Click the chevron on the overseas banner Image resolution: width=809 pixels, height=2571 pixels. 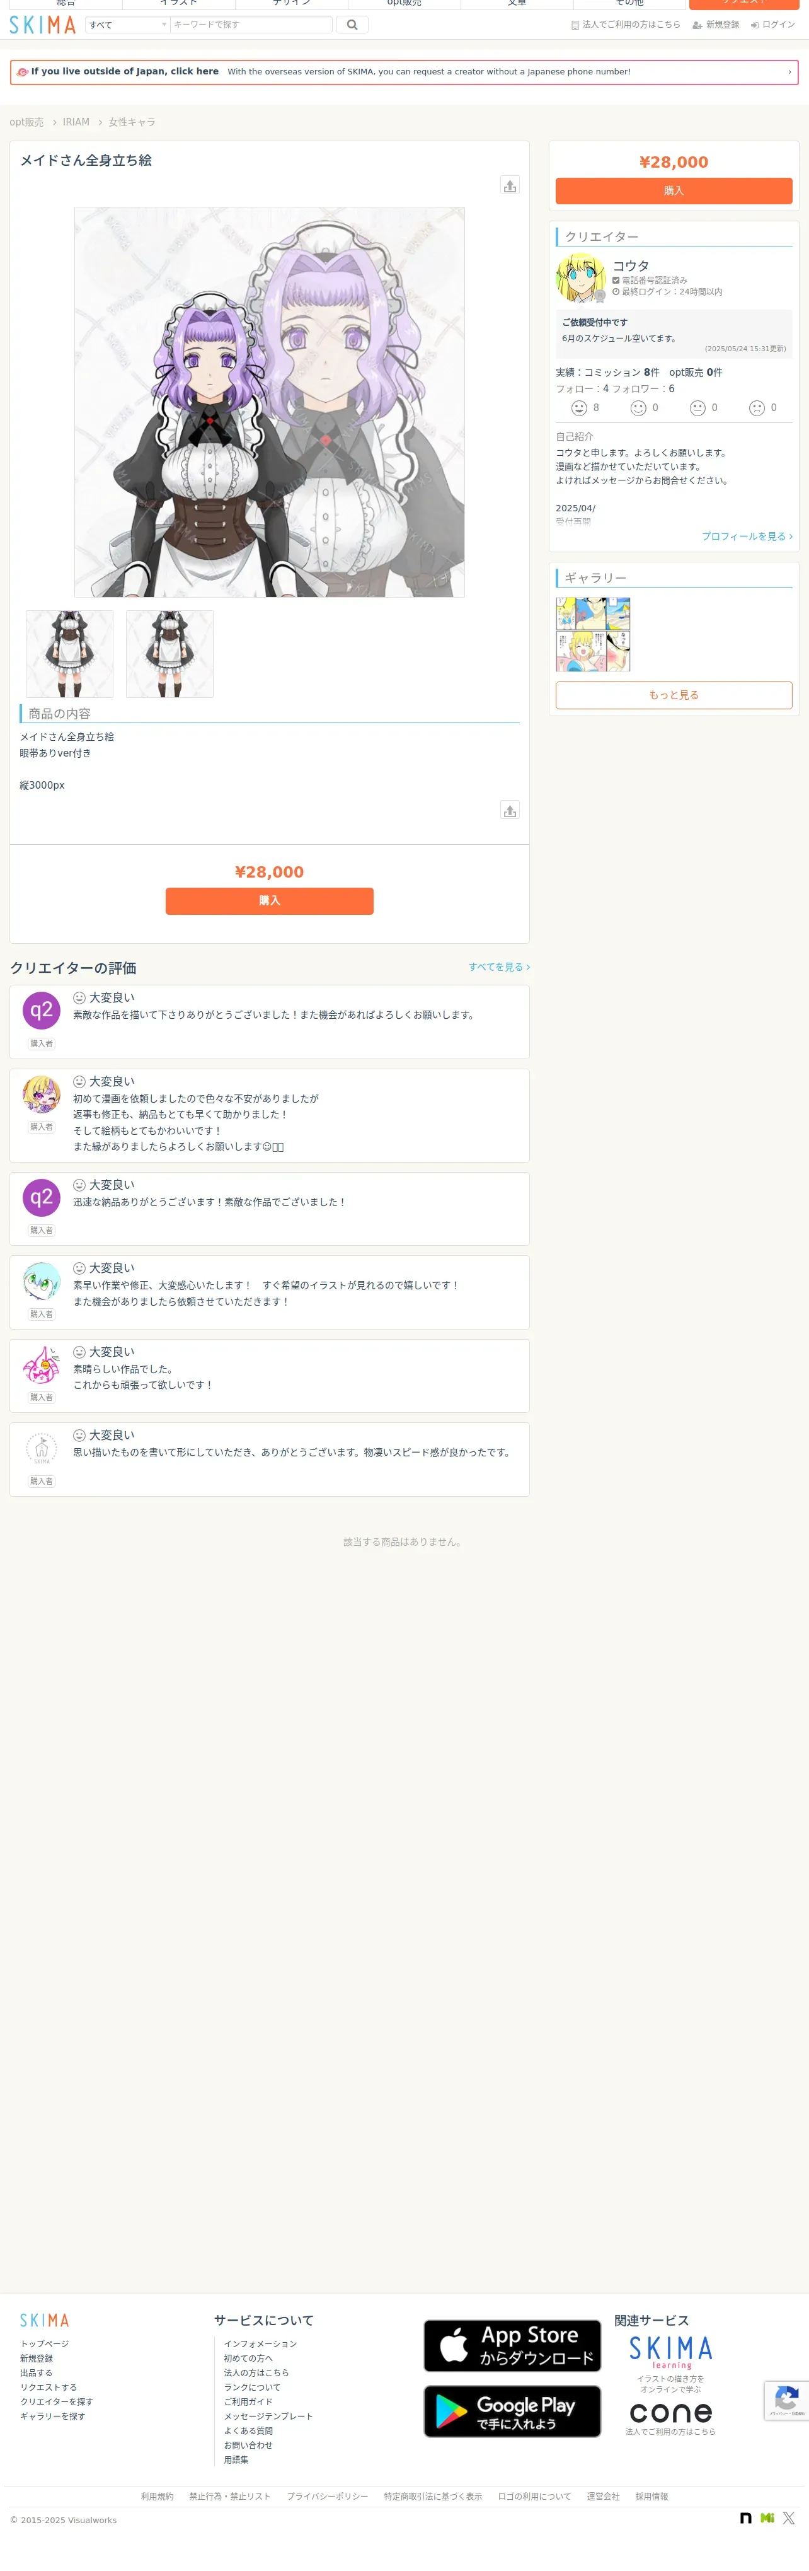click(x=790, y=72)
